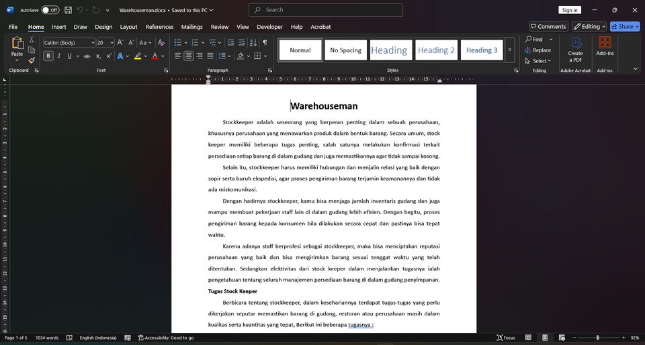This screenshot has width=645, height=345.
Task: Open the Add-ins icon
Action: click(605, 46)
